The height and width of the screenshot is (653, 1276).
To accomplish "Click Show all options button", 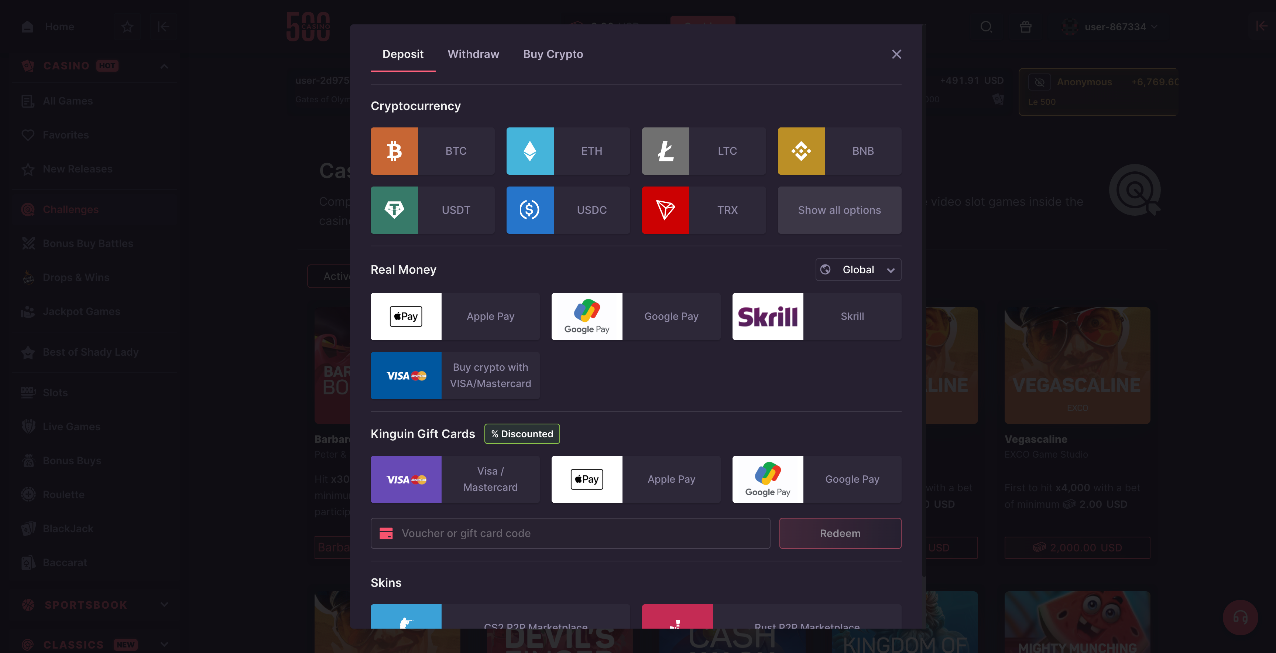I will (x=839, y=210).
